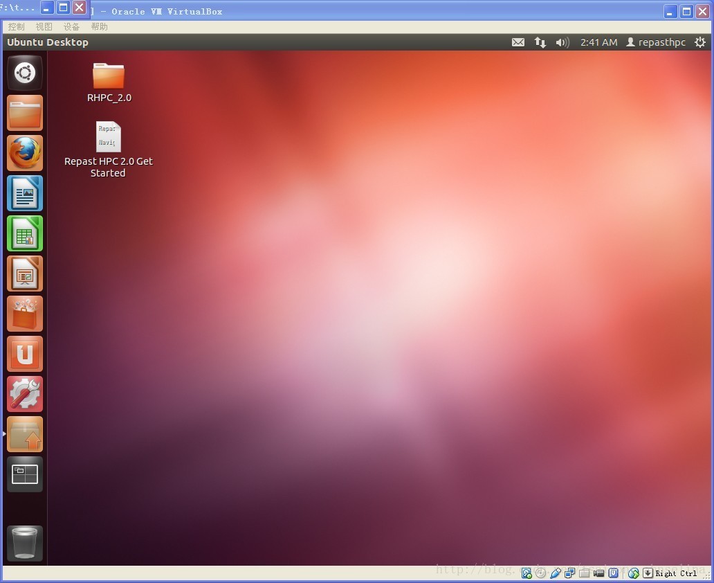
Task: Open the repasthpc user menu
Action: click(656, 42)
